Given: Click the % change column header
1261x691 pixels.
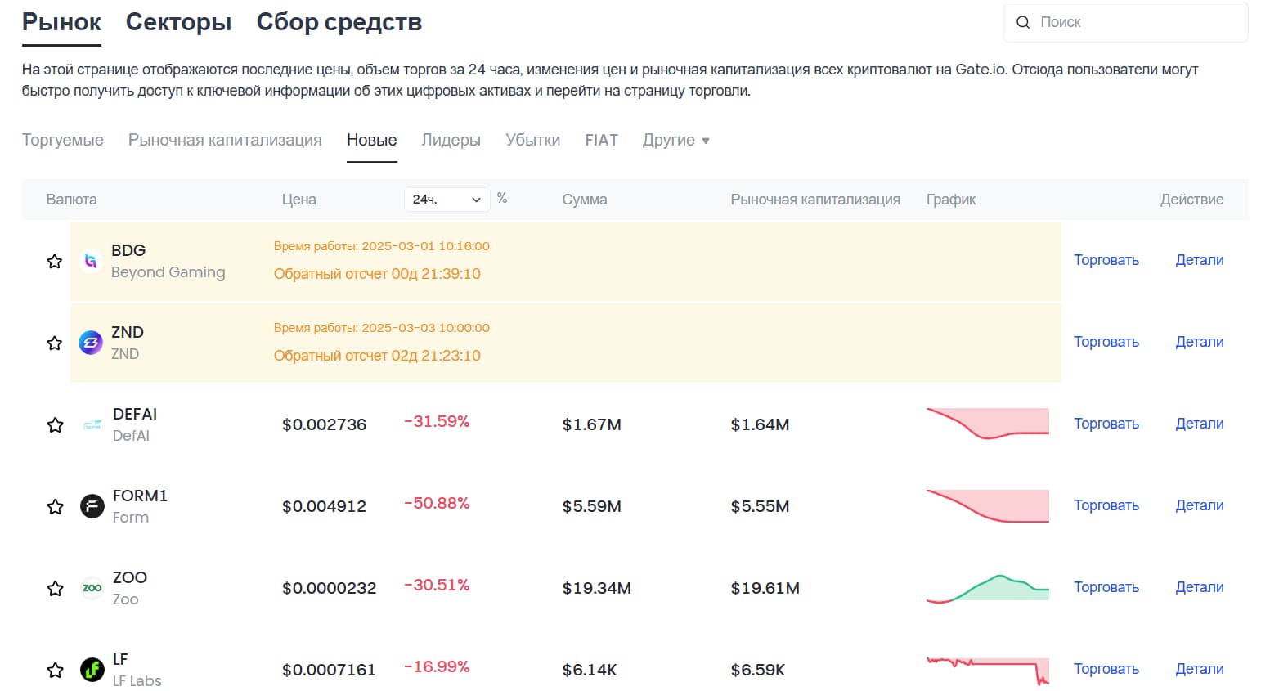Looking at the screenshot, I should coord(502,198).
